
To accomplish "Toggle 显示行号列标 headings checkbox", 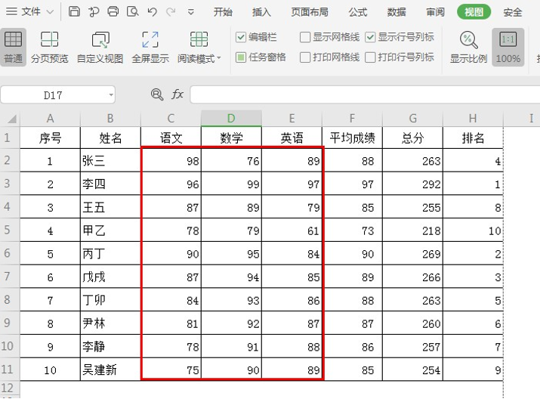I will (370, 37).
